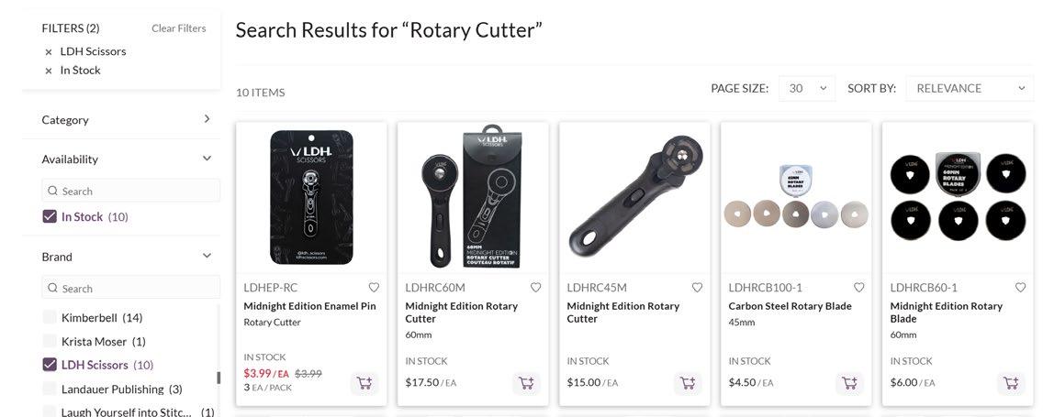The width and height of the screenshot is (1054, 417).
Task: Add 60mm Midnight Edition Rotary Cutter to cart
Action: coord(526,383)
